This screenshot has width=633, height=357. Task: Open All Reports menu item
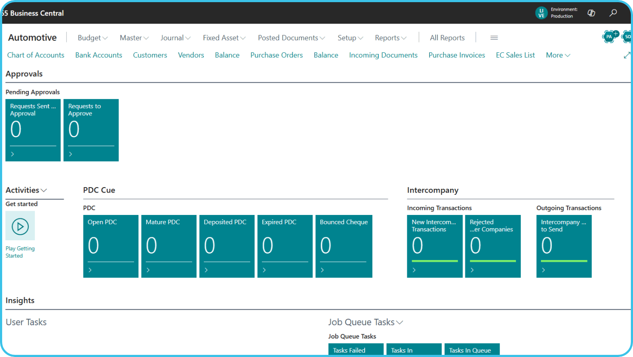447,38
